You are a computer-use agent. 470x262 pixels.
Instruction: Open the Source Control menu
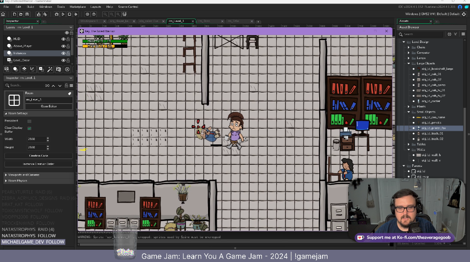pos(128,6)
